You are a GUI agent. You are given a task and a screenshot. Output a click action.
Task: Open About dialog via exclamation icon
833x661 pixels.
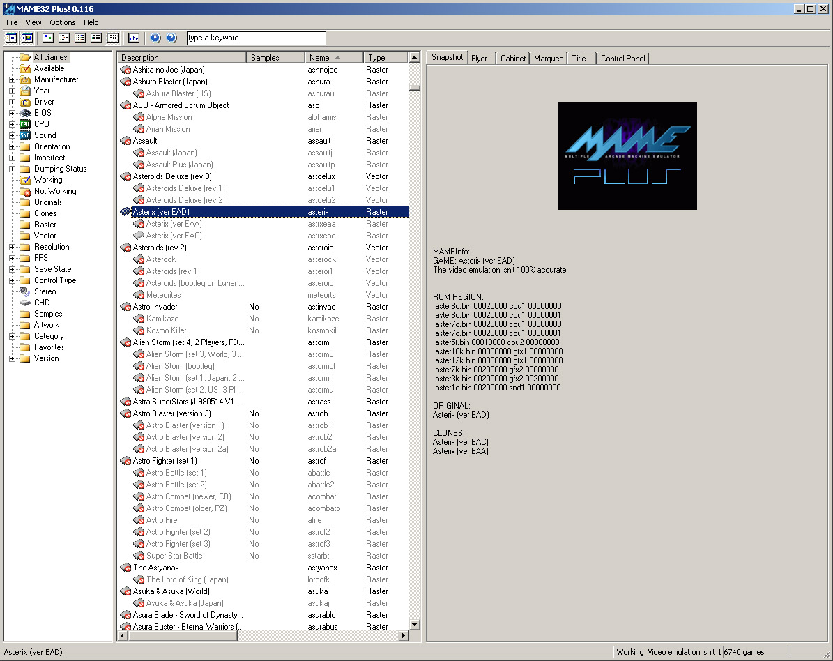pyautogui.click(x=155, y=38)
